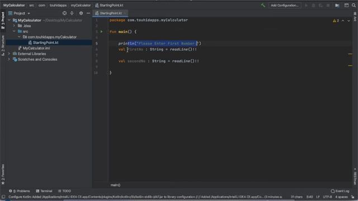Open the Project view dropdown

click(x=19, y=13)
